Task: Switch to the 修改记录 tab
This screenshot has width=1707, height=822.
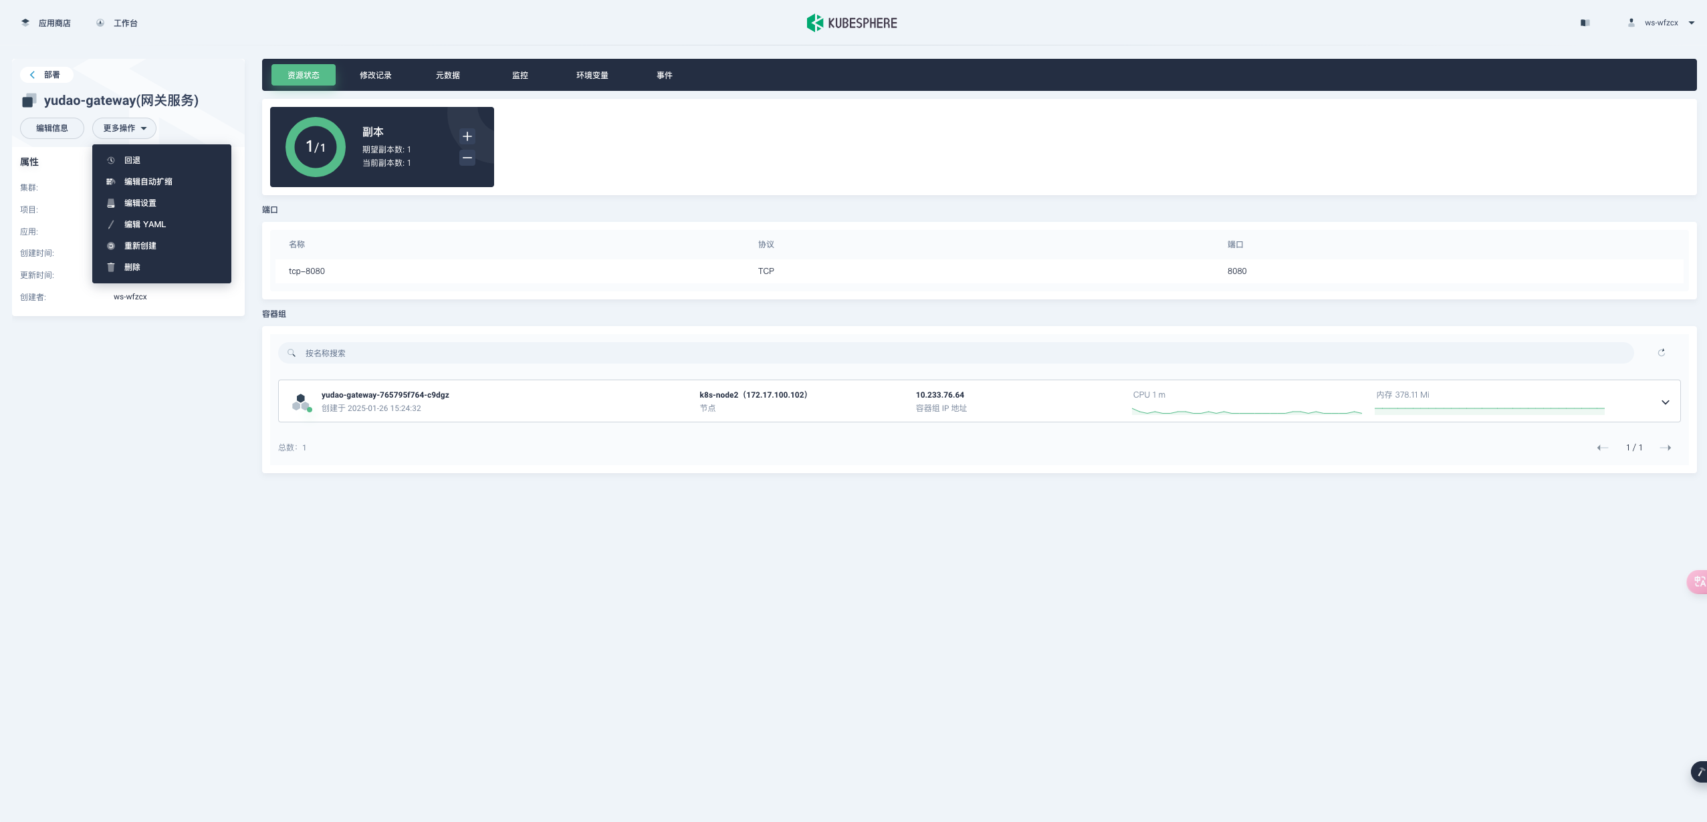Action: 376,75
